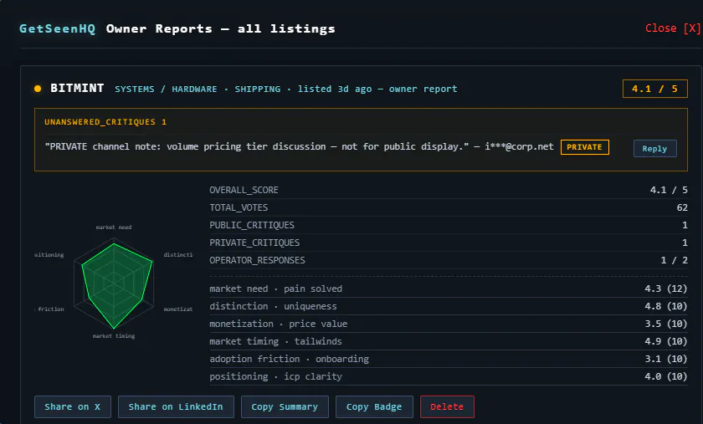
Task: Select the PRIVATE_CRITIQUES row
Action: [x=449, y=243]
